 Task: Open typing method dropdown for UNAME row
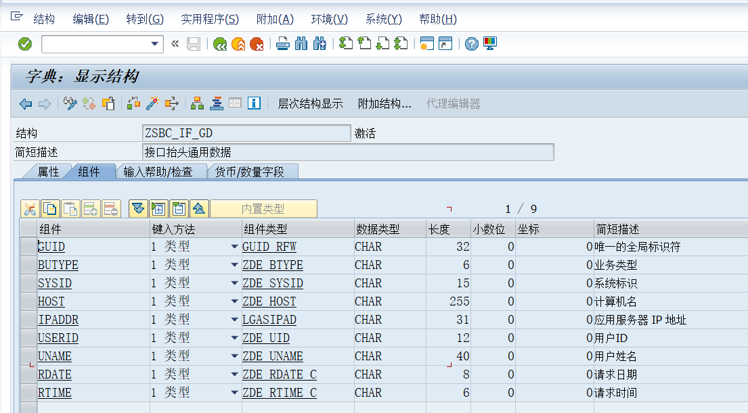click(234, 356)
